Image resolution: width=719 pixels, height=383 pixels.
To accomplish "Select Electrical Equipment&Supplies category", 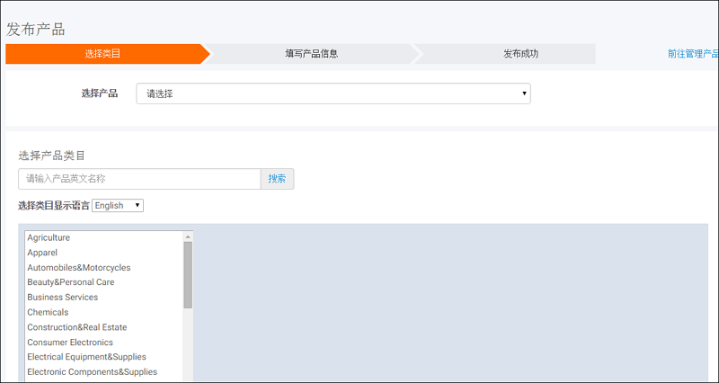I will [x=86, y=357].
